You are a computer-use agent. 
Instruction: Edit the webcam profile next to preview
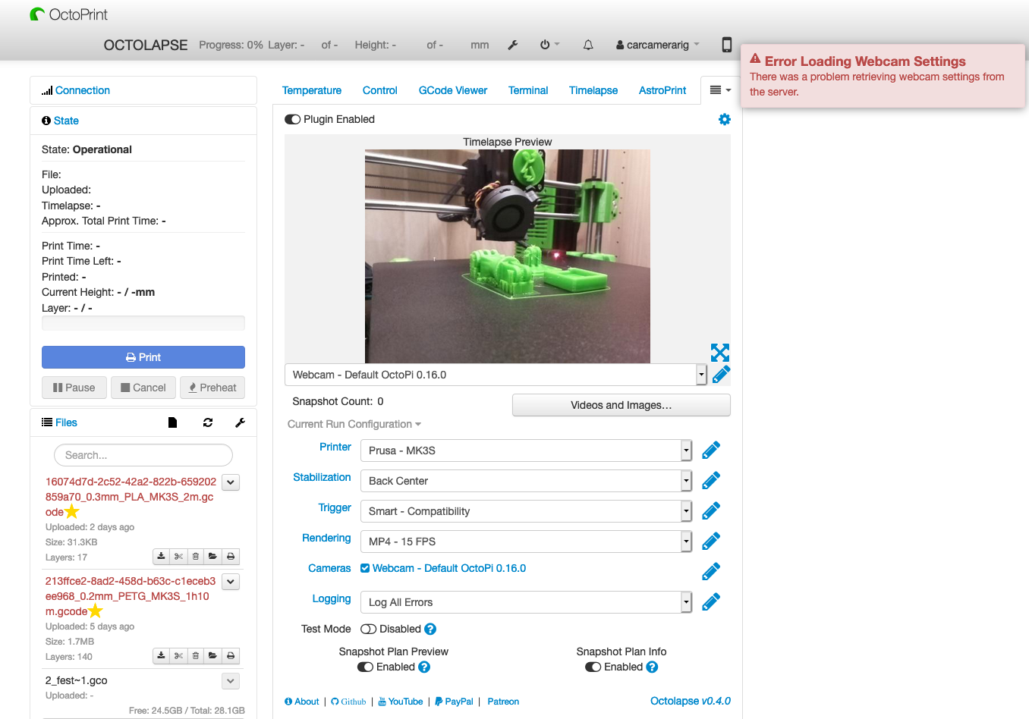[x=721, y=375]
